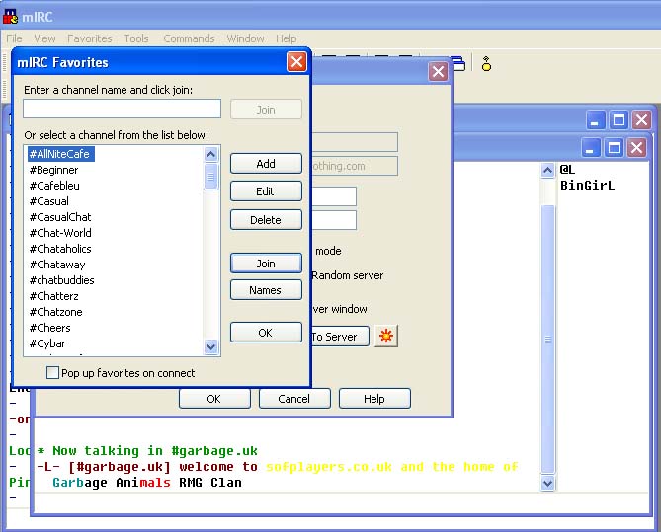Select #Cheers in the channel list
Viewport: 661px width, 532px height.
(49, 328)
